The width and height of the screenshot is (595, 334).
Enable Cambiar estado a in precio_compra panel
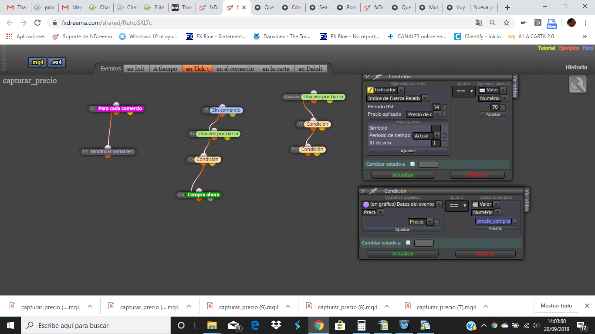pos(408,243)
